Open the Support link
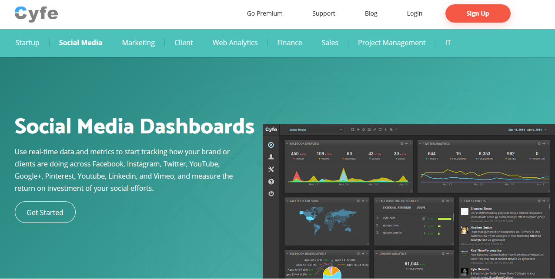 pos(324,13)
